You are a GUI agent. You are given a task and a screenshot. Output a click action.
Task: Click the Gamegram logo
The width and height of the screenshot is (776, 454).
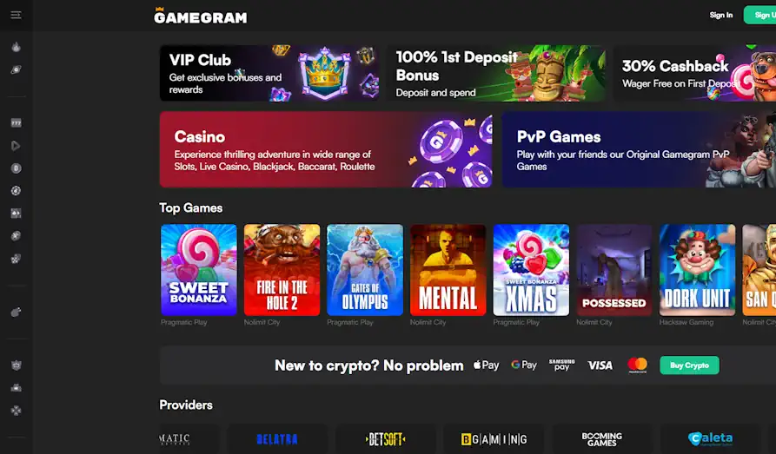201,16
